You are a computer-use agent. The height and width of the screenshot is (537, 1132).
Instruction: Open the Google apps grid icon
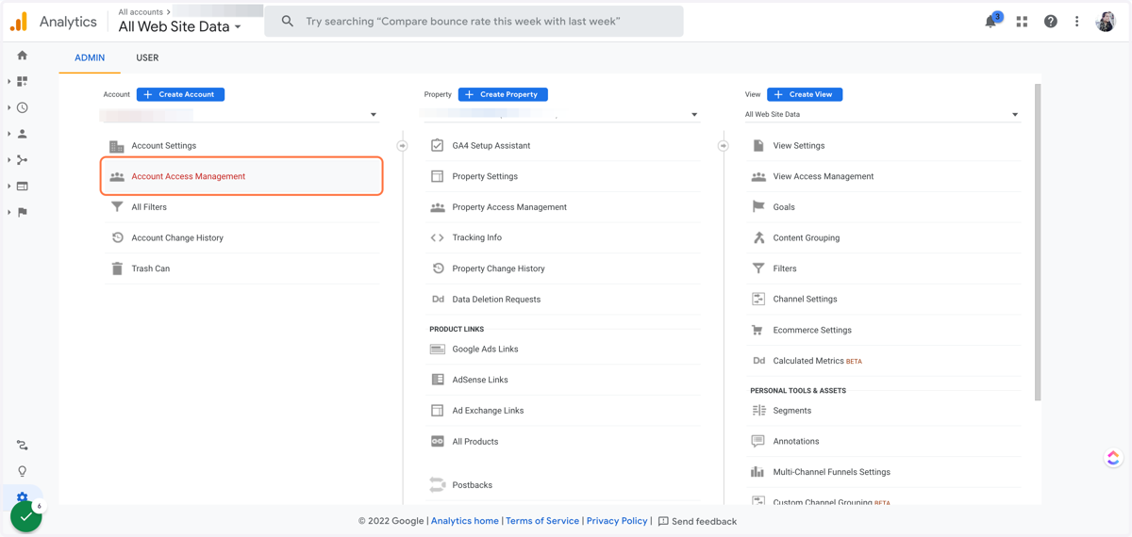pos(1022,22)
